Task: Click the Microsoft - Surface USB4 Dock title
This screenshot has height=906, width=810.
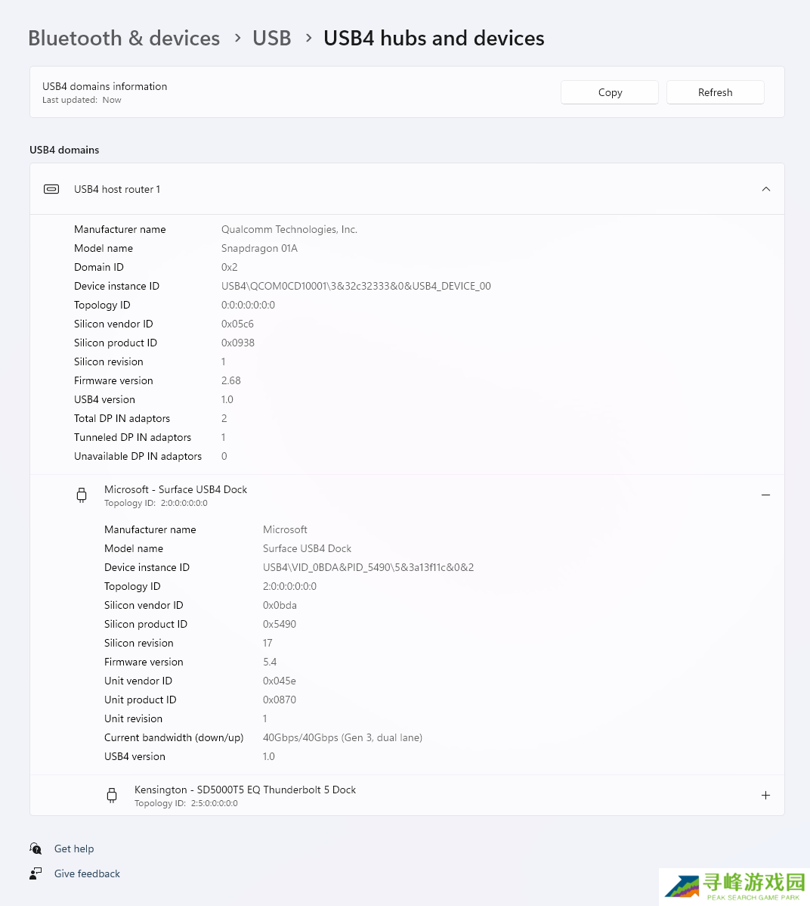Action: tap(175, 489)
